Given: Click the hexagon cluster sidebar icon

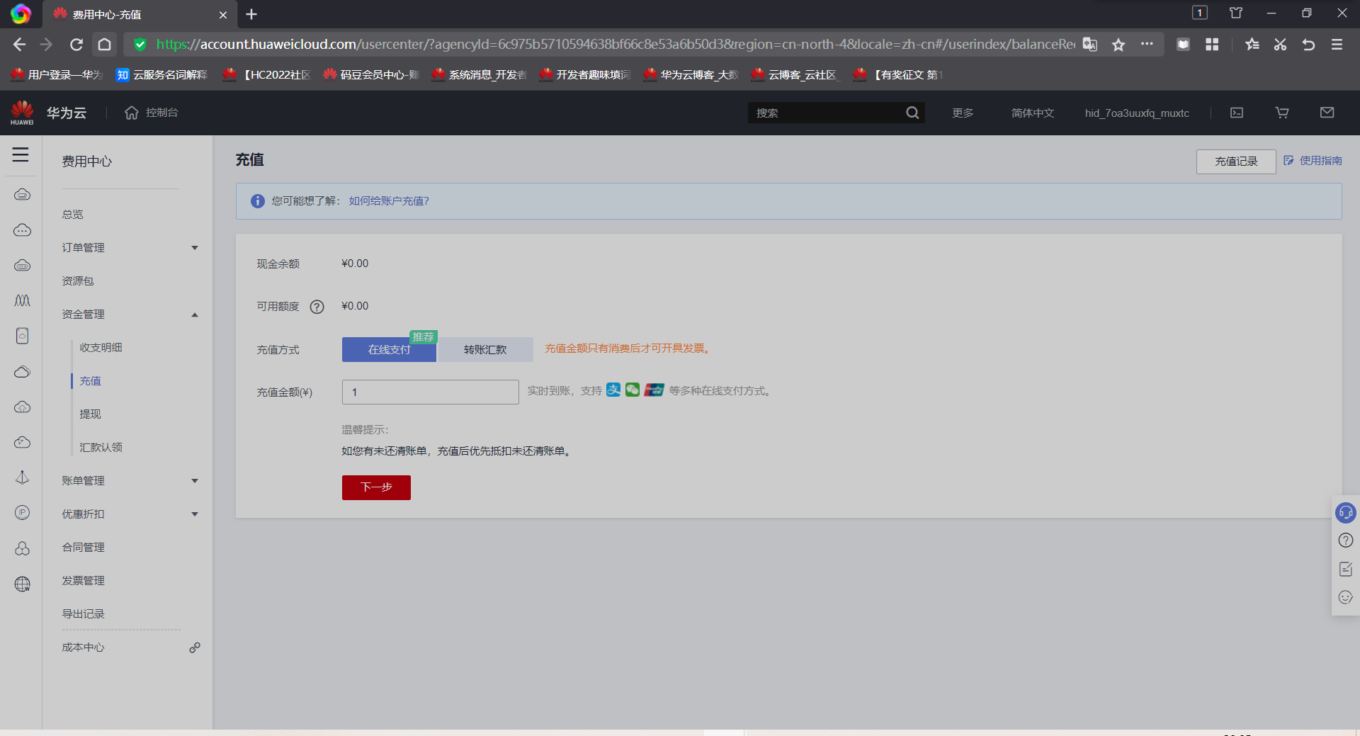Looking at the screenshot, I should pyautogui.click(x=22, y=548).
